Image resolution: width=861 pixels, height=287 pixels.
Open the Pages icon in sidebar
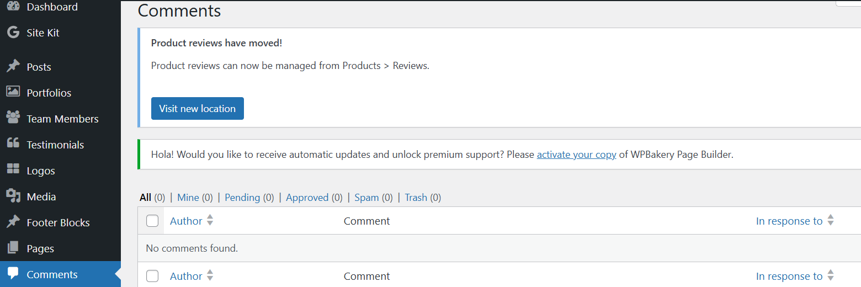13,248
